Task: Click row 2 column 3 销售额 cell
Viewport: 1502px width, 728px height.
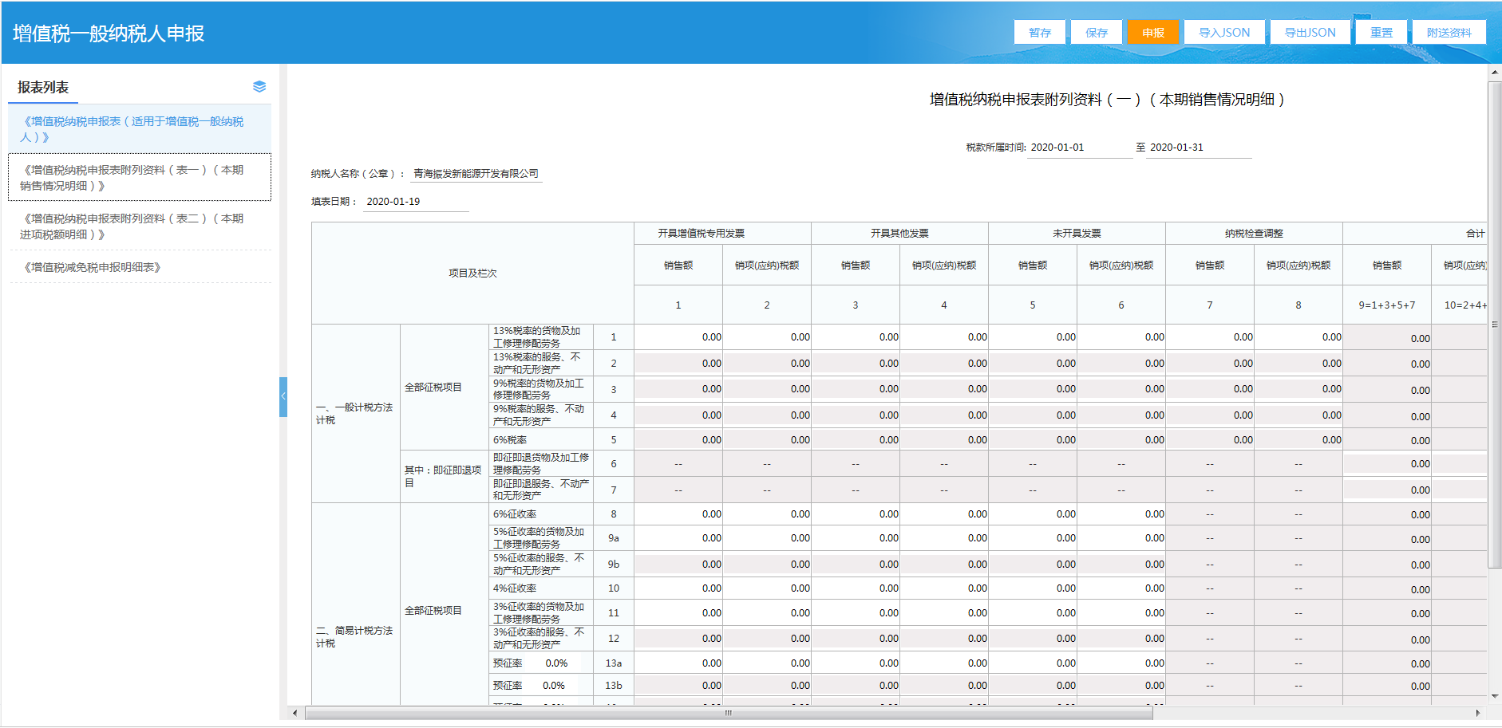Action: pyautogui.click(x=856, y=364)
